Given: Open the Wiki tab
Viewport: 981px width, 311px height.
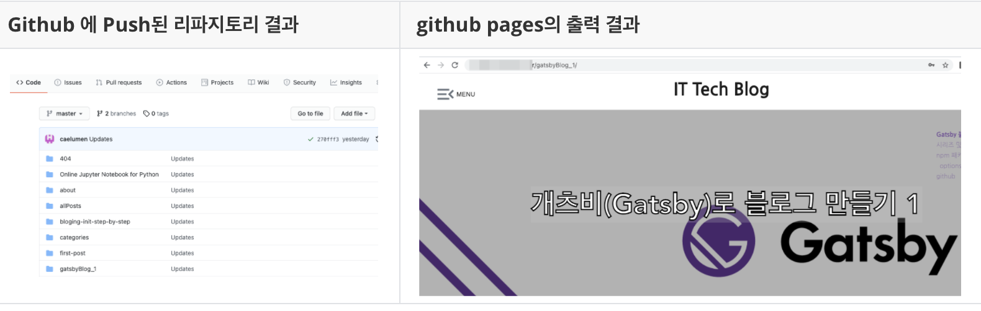Looking at the screenshot, I should [258, 82].
